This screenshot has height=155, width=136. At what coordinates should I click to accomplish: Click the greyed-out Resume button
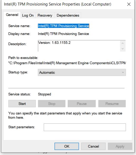coord(112,104)
